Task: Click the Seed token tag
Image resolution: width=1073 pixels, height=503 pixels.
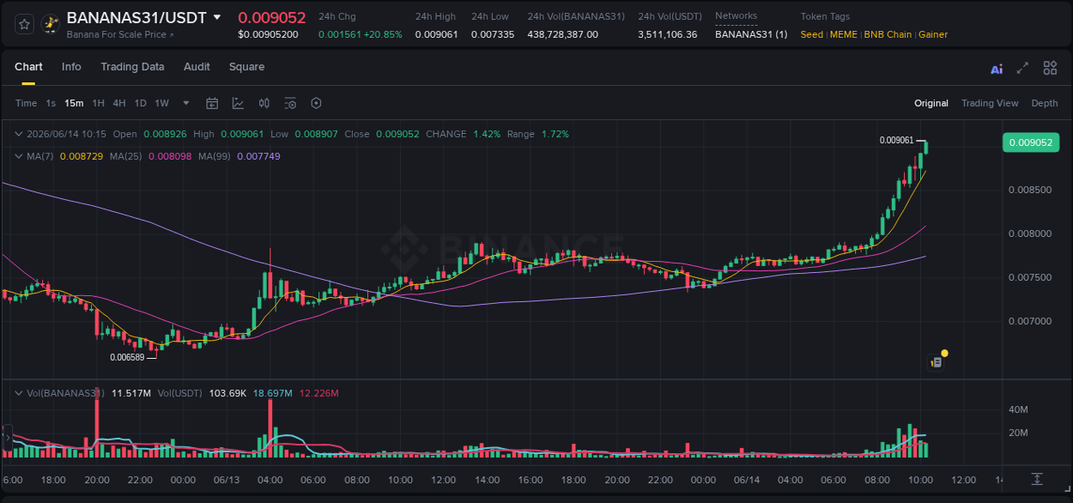Action: (x=811, y=34)
